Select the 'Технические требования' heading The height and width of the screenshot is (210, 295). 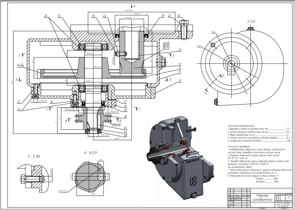tap(240, 145)
